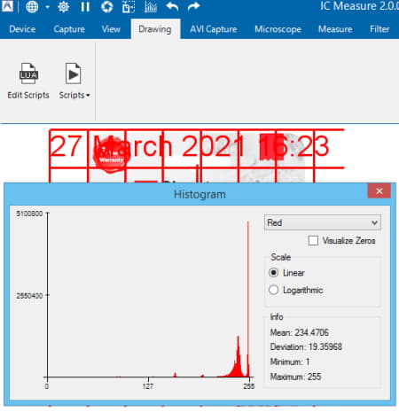Click the Deviation: 19.35968 value
This screenshot has width=399, height=412.
pyautogui.click(x=306, y=346)
